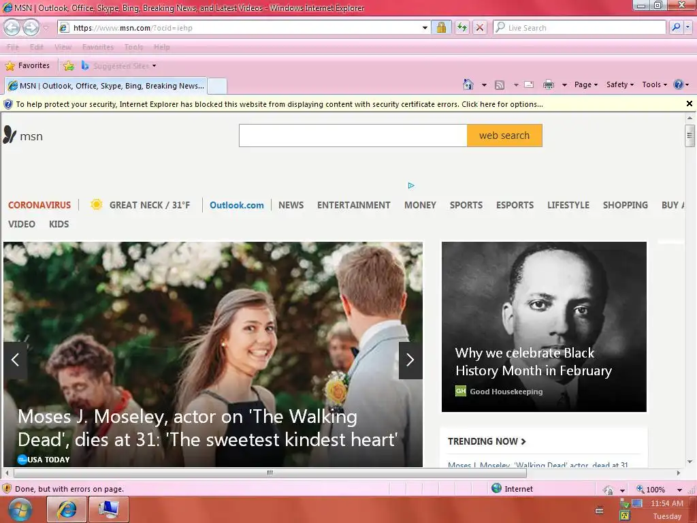Viewport: 697px width, 523px height.
Task: Open the Suggested Sites dropdown
Action: point(119,66)
